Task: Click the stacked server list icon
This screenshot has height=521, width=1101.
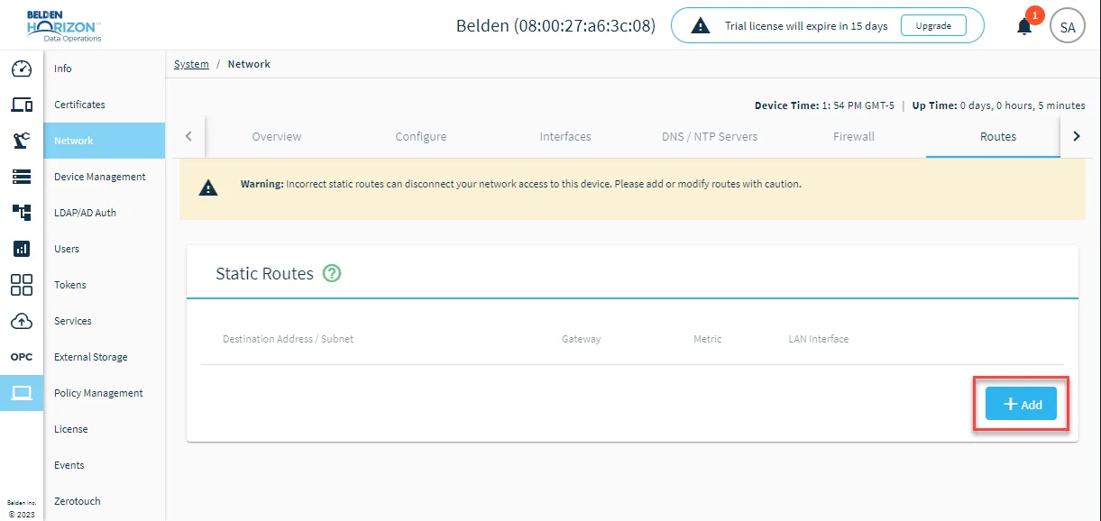Action: pyautogui.click(x=22, y=177)
